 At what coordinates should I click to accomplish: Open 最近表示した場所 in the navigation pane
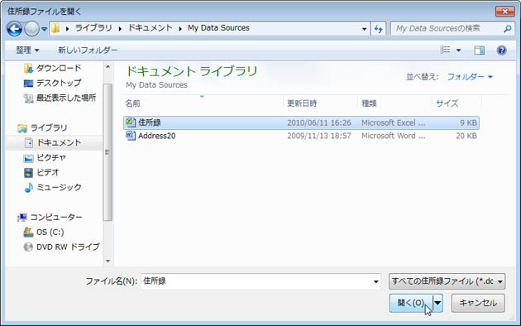pos(66,98)
